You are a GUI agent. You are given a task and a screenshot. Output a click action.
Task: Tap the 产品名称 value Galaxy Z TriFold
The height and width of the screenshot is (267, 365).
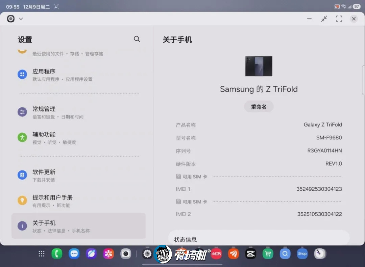point(323,125)
